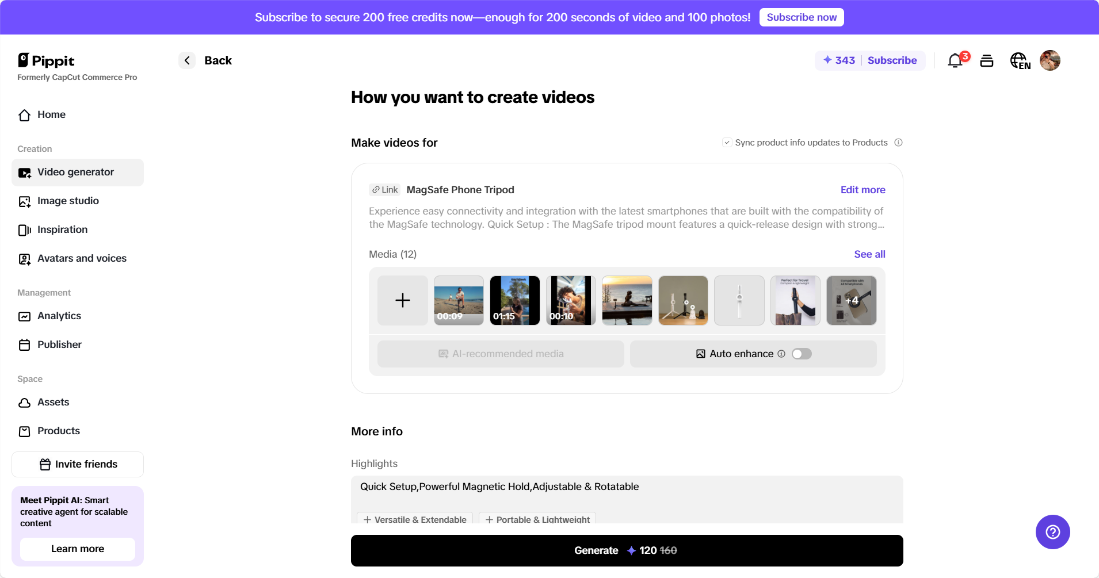
Task: Open the Inspiration section
Action: pyautogui.click(x=62, y=229)
